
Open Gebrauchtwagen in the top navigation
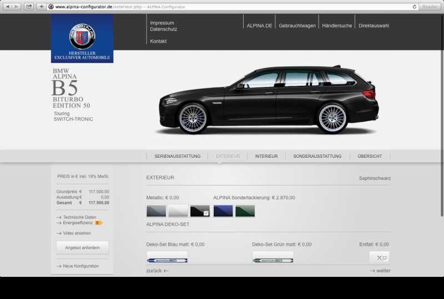tap(297, 25)
